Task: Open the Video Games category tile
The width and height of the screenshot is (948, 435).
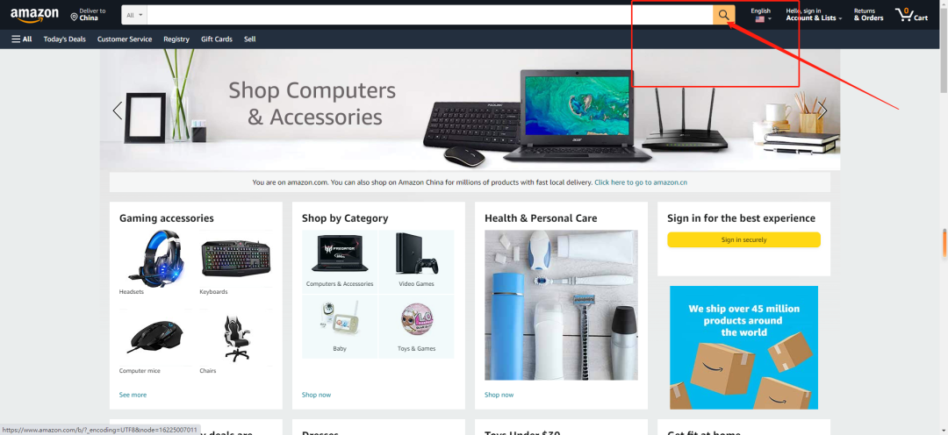Action: click(x=417, y=260)
